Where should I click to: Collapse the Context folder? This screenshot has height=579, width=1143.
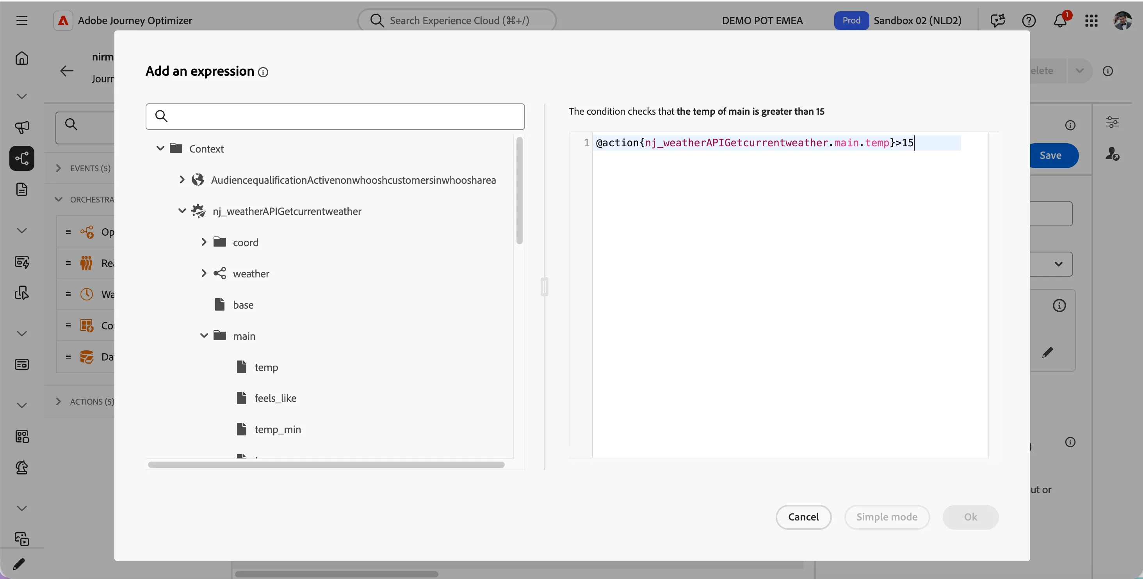(160, 149)
